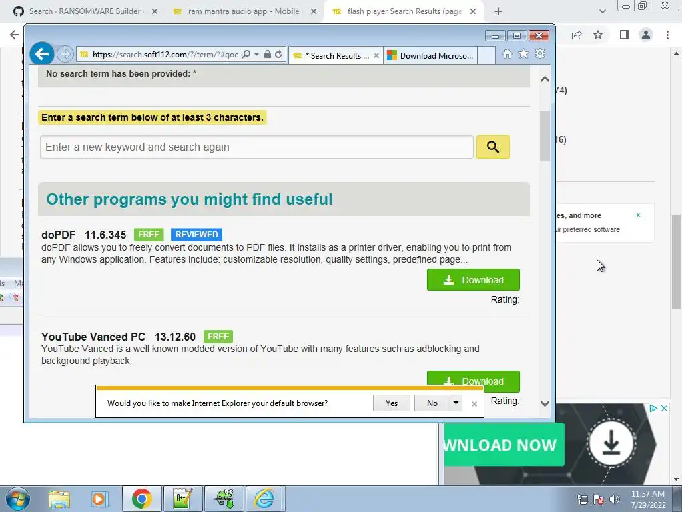Switch to the RANSOMWARE Builder Chrome tab
Screen dimensions: 682x512
click(85, 11)
